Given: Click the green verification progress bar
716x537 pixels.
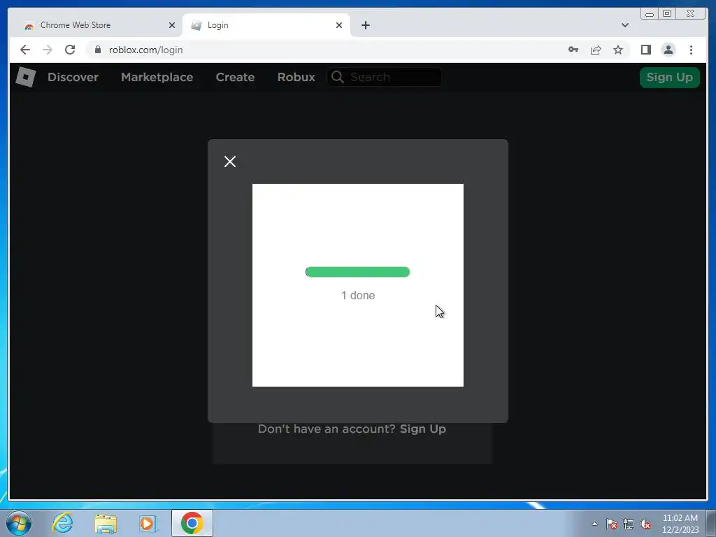Looking at the screenshot, I should tap(357, 272).
